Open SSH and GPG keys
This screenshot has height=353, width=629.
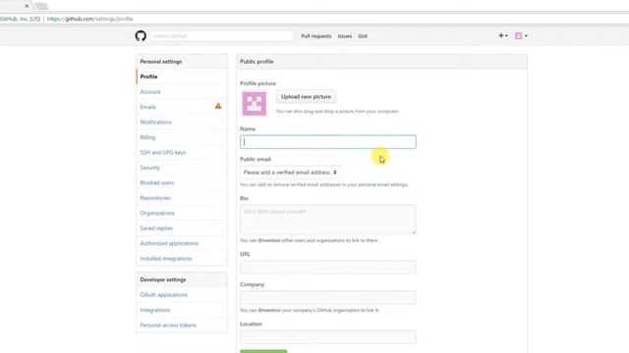click(x=182, y=153)
